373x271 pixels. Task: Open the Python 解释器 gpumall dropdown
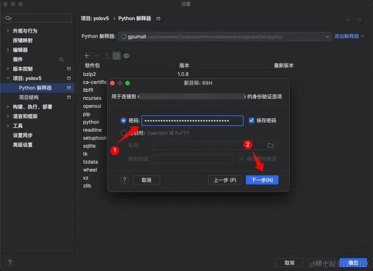[225, 36]
